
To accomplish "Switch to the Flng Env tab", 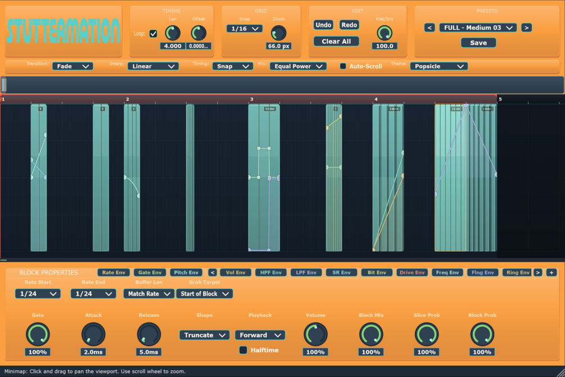I will pos(482,272).
